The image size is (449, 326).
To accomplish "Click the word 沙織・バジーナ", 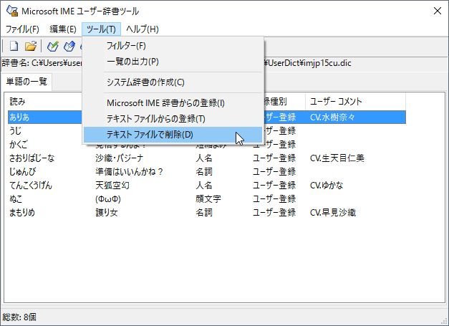I will coord(120,158).
